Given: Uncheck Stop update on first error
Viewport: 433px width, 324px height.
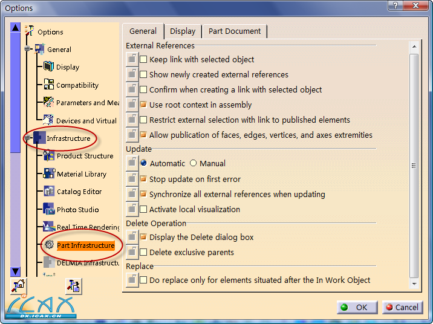Looking at the screenshot, I should tap(143, 179).
